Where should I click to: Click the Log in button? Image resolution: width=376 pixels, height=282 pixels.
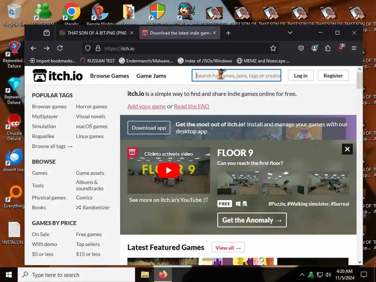(x=301, y=76)
